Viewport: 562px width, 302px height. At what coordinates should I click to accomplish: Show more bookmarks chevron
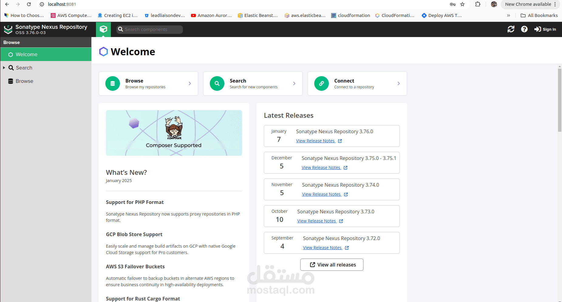tap(509, 15)
